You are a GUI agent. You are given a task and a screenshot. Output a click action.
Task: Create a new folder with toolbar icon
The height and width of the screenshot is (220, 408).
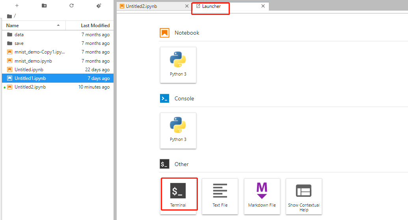(44, 6)
